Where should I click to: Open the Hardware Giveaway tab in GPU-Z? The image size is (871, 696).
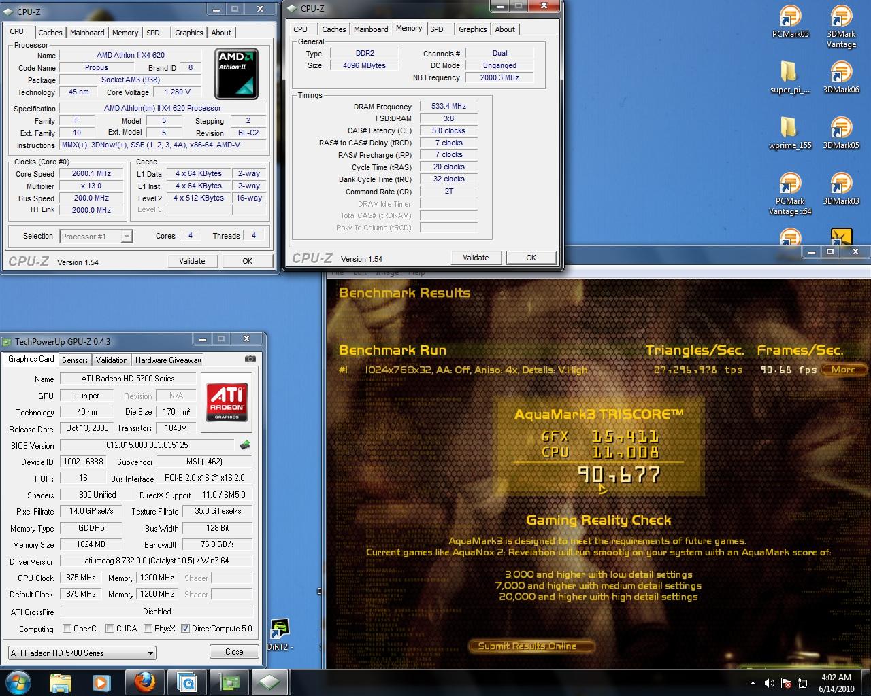click(168, 360)
